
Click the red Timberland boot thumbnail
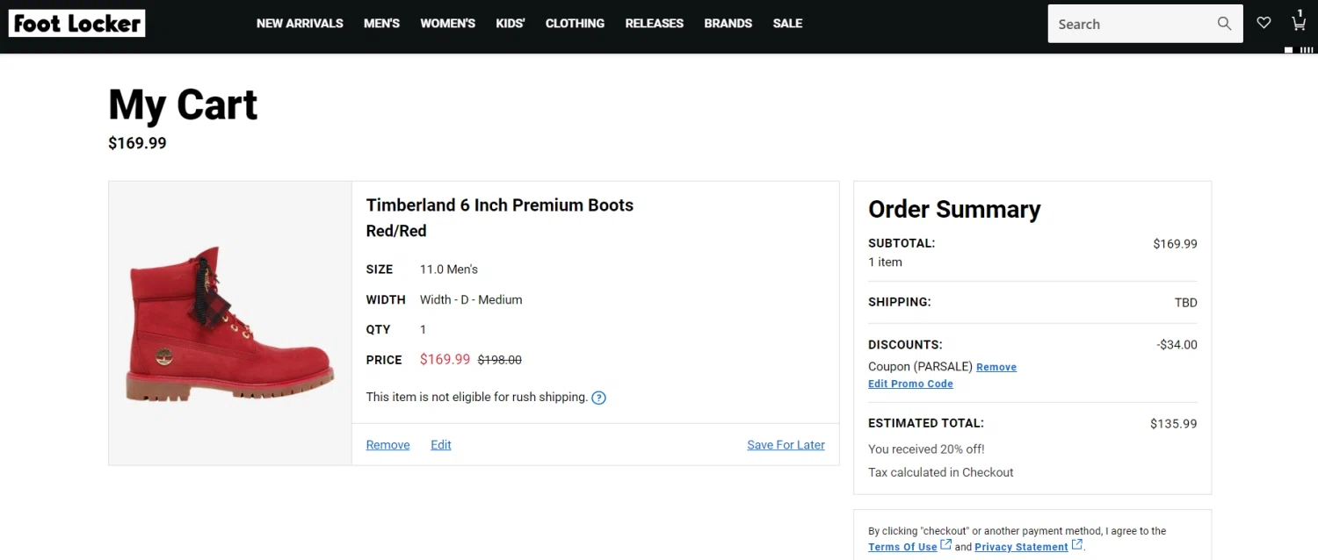[230, 325]
